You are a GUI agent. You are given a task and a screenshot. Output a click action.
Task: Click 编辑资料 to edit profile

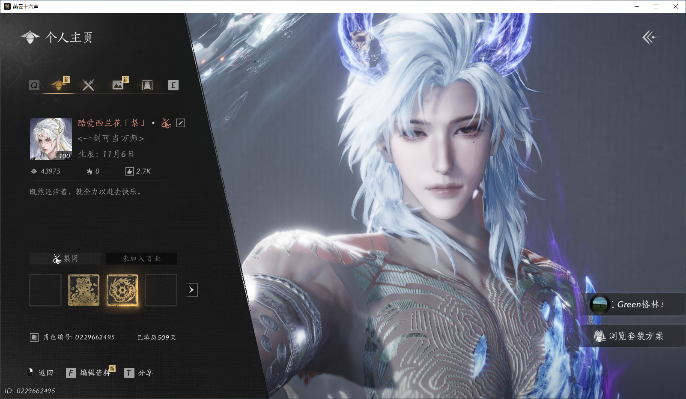pos(95,373)
